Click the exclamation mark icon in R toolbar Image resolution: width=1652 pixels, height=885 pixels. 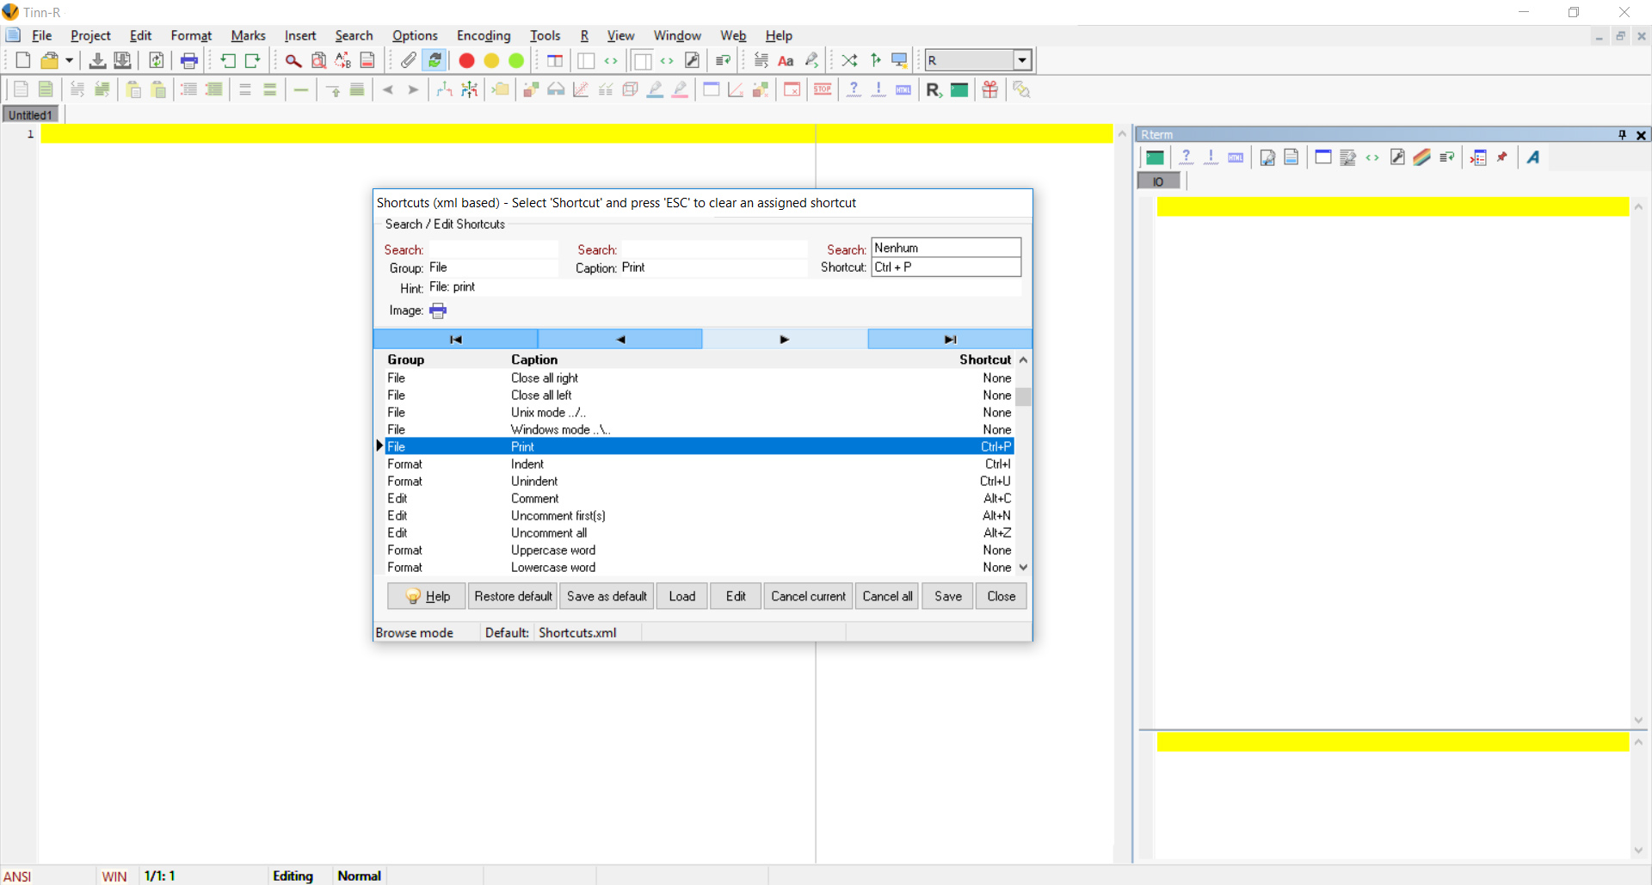pos(878,89)
